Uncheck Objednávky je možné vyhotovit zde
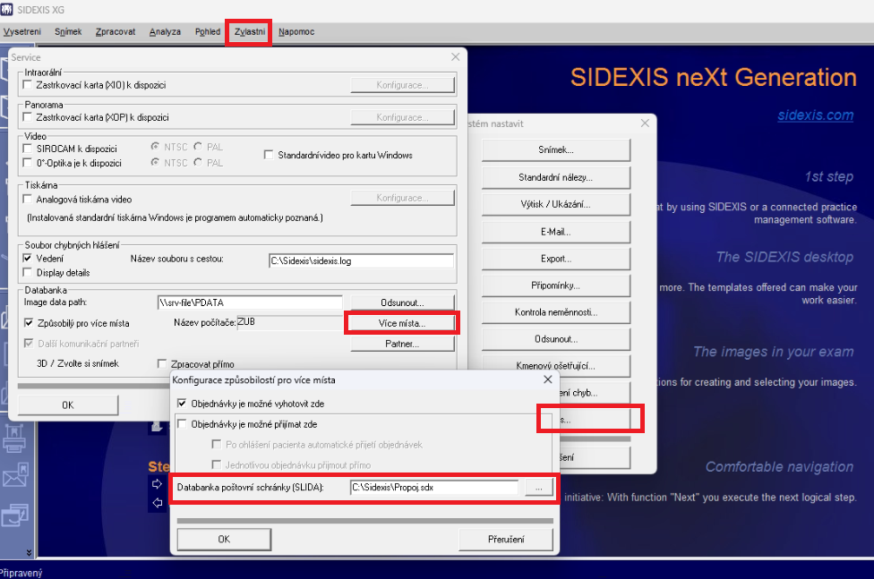Viewport: 874px width, 579px height. (182, 404)
